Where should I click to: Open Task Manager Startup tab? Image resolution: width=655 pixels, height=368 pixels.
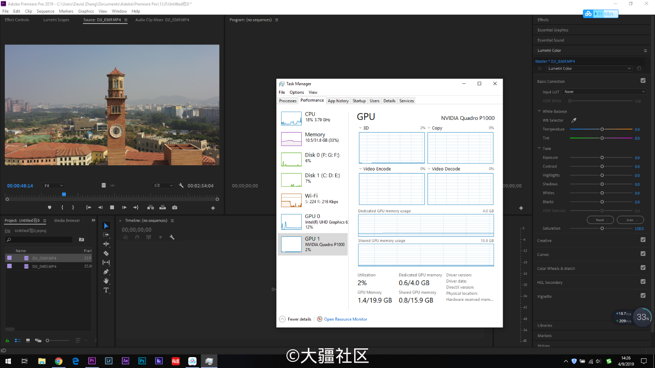(359, 101)
